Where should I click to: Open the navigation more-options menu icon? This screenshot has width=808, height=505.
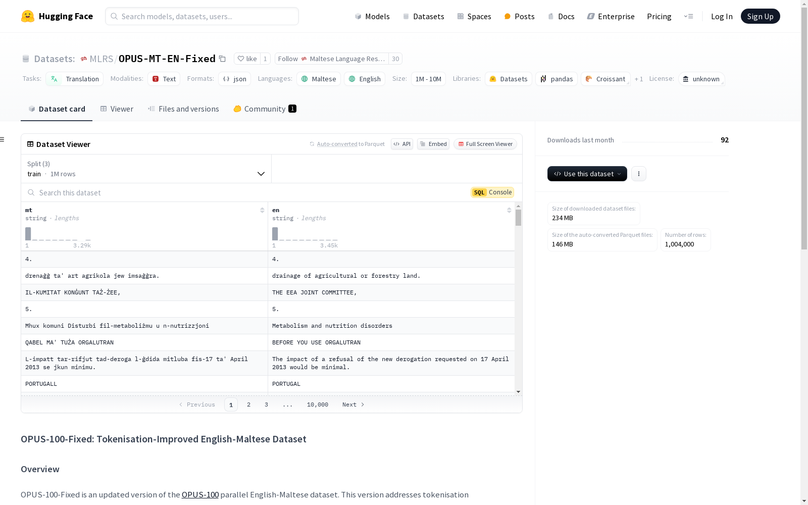688,16
